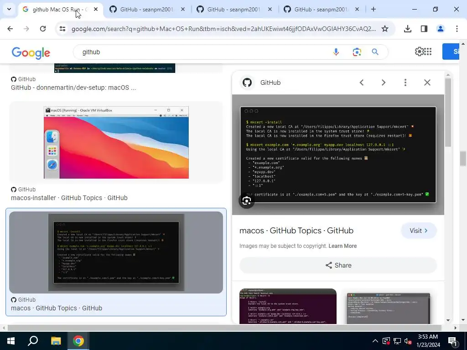Viewport: 467px width, 350px height.
Task: Search inside image with Lens overlay button
Action: (247, 201)
